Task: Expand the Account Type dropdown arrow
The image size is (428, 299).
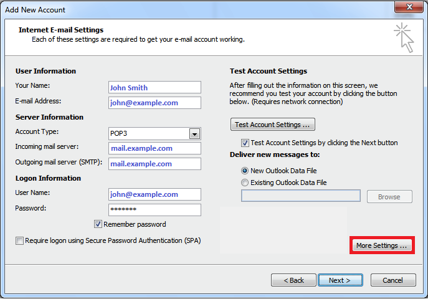Action: [x=194, y=134]
